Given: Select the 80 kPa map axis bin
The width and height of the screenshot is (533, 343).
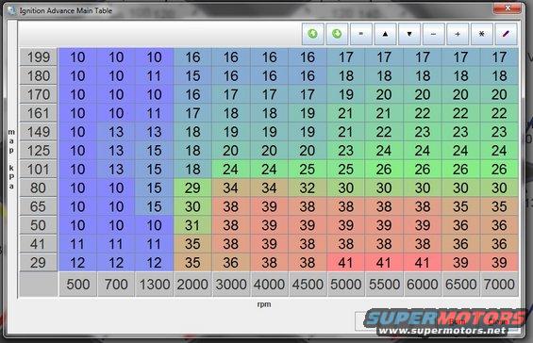Looking at the screenshot, I should [39, 188].
